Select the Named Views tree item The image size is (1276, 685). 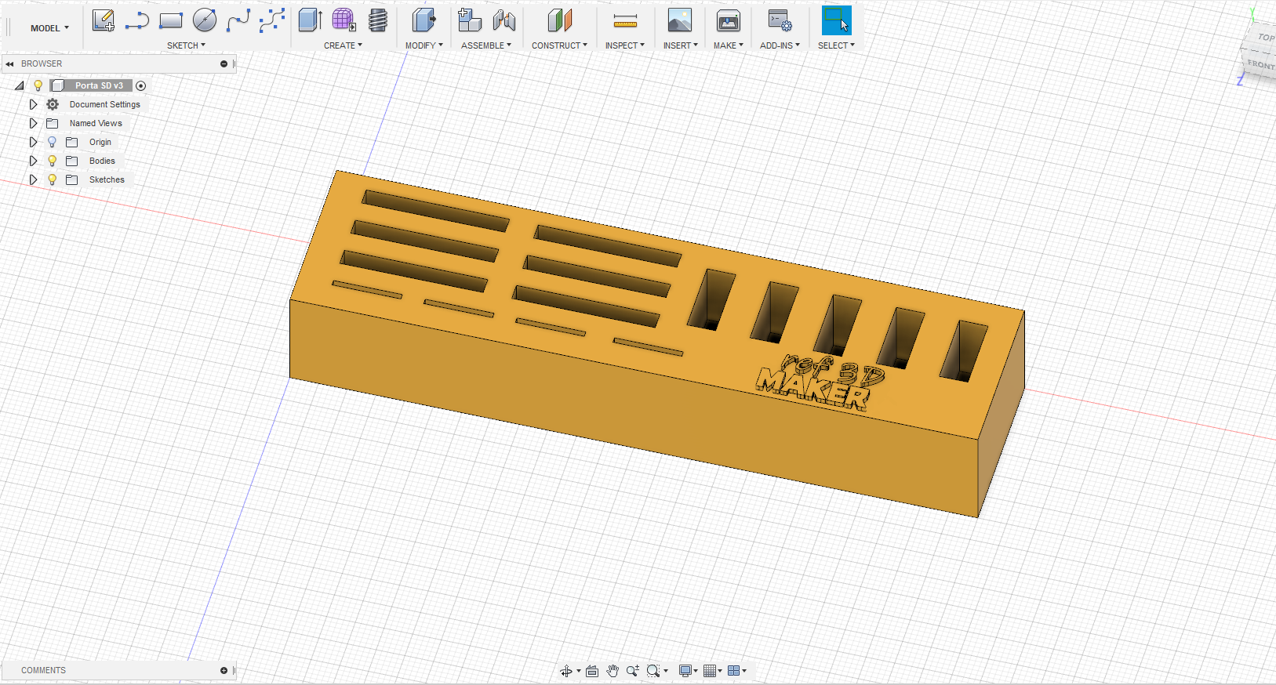point(96,123)
